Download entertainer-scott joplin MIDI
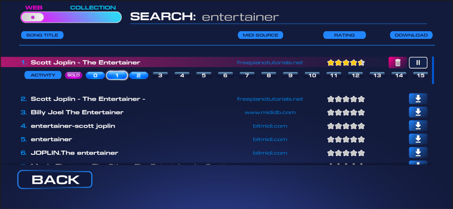 pos(418,126)
